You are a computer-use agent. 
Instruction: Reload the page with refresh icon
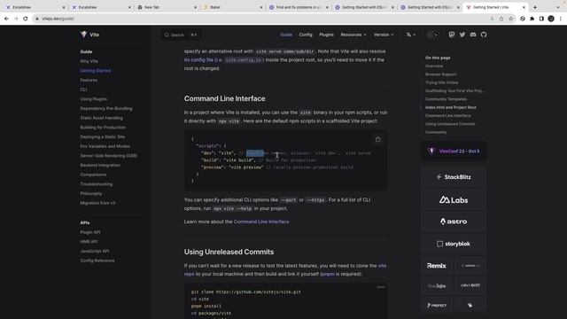coord(26,19)
